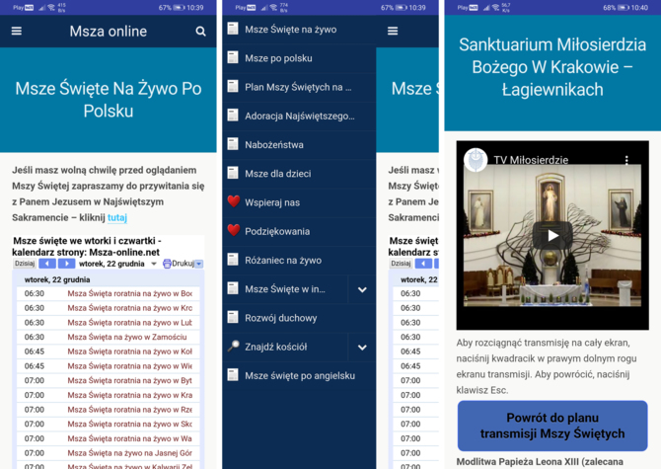Open hamburger menu in Msza online header
Image resolution: width=661 pixels, height=469 pixels.
17,32
